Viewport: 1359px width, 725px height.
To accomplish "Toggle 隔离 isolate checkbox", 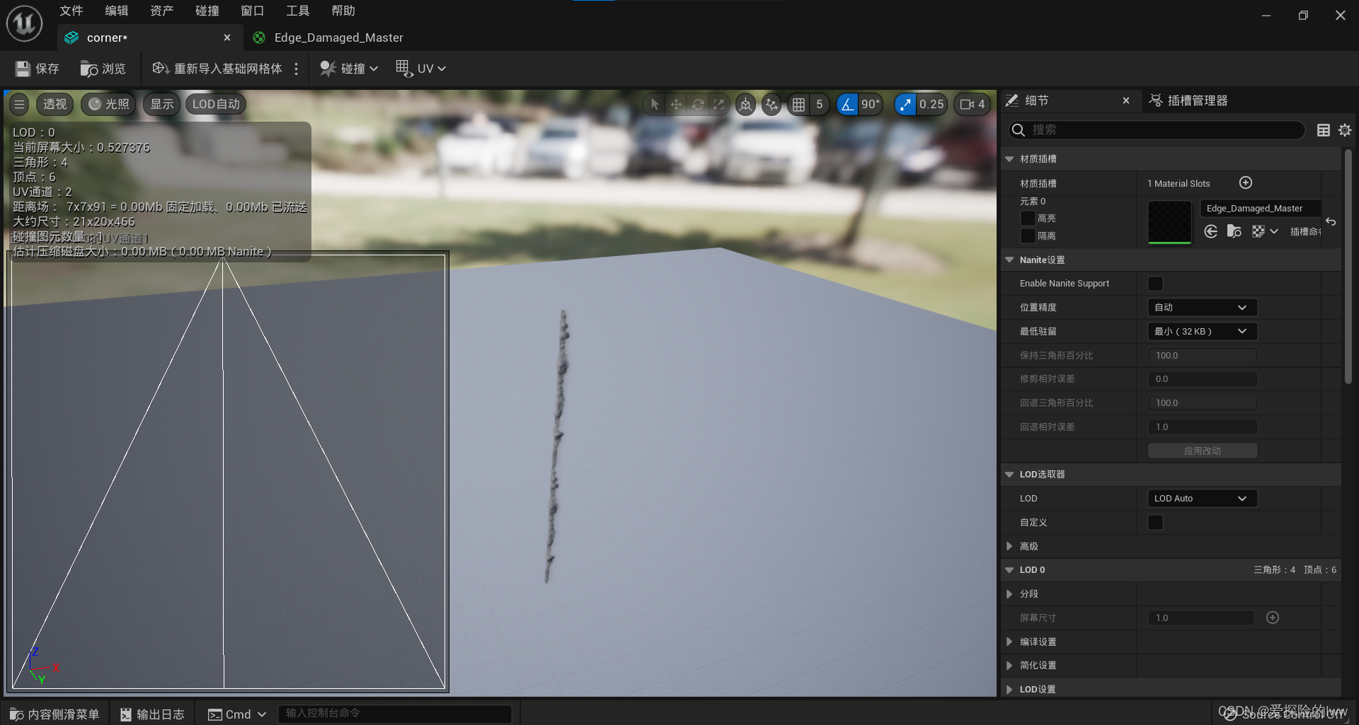I will 1028,236.
